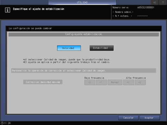Select the Velocidad stabilization mode

pyautogui.click(x=69, y=48)
